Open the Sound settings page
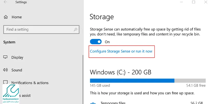Screen dimensions: 208x104 pyautogui.click(x=17, y=70)
